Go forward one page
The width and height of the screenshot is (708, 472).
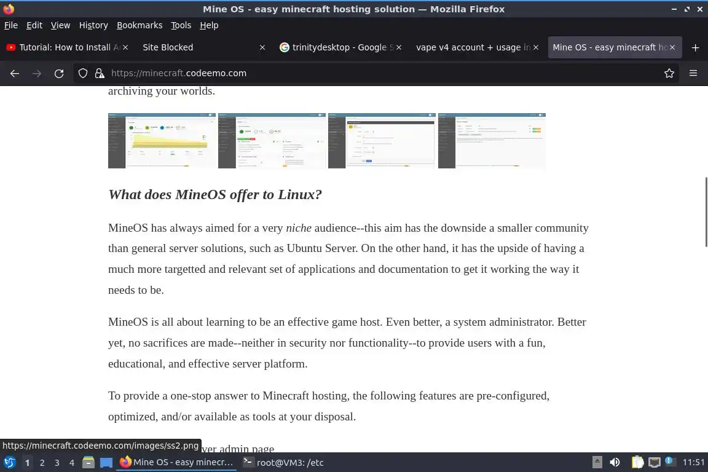pyautogui.click(x=37, y=73)
